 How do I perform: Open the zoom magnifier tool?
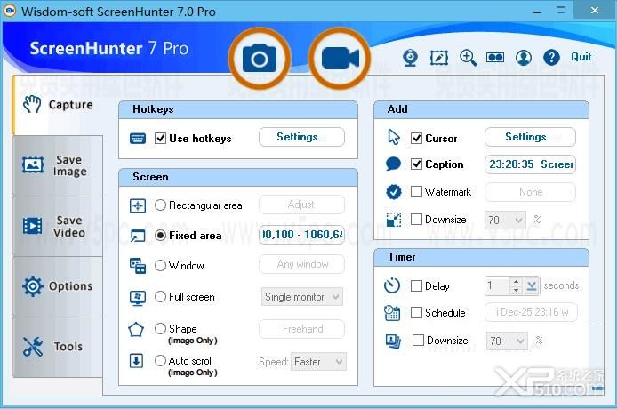point(468,58)
